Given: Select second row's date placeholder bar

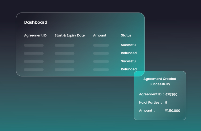Looking at the screenshot, I should (64, 54).
